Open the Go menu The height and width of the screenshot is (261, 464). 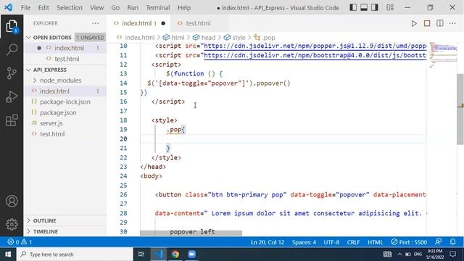(x=115, y=8)
